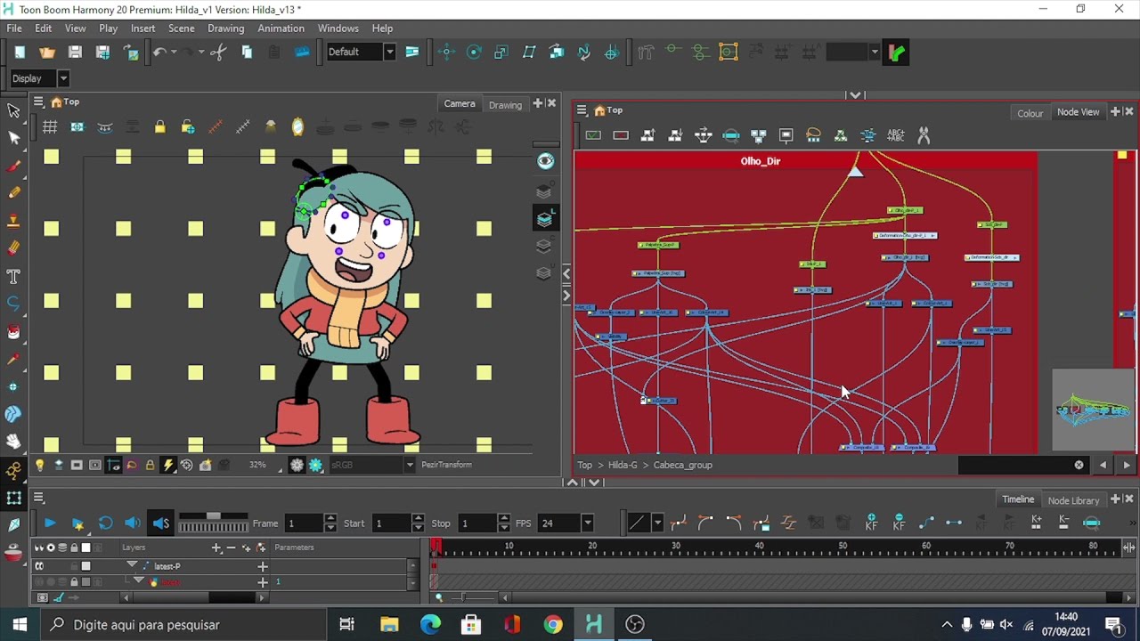Screen dimensions: 1140x641
Task: Toggle the Sound speaker button in playback bar
Action: 133,523
